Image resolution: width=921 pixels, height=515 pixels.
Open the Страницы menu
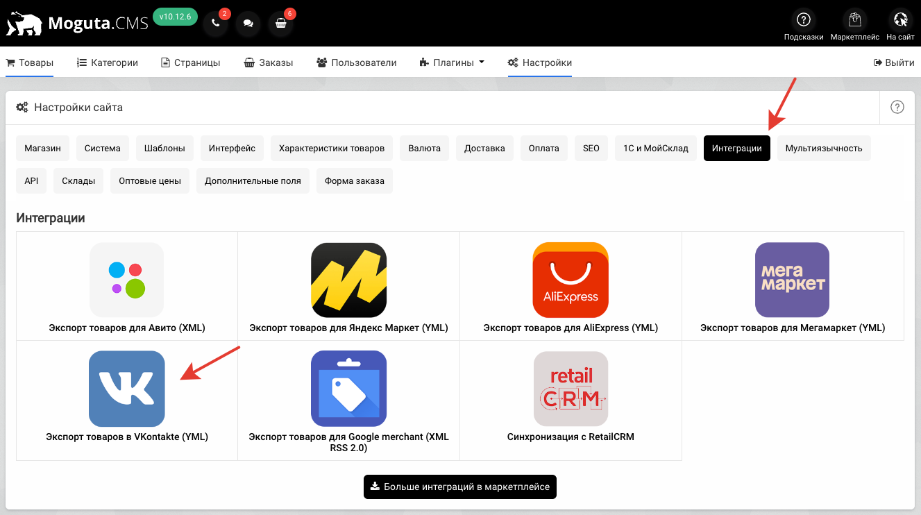(191, 62)
